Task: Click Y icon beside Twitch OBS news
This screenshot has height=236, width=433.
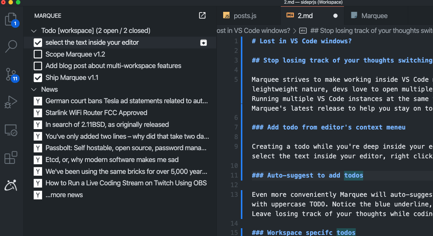Action: (x=38, y=183)
